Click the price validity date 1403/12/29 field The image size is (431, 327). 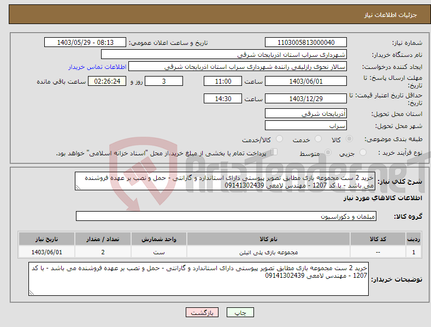[x=306, y=98]
